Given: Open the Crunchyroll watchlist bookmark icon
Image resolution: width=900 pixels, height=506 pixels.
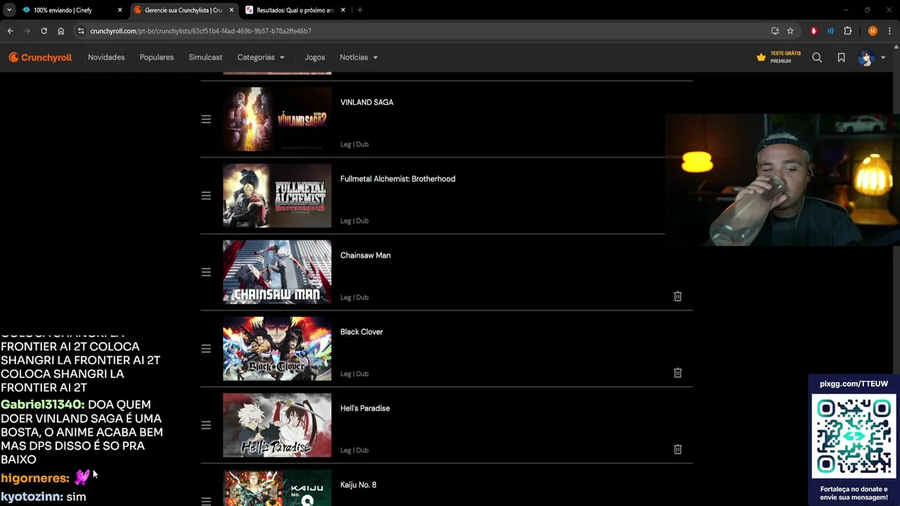Looking at the screenshot, I should [841, 58].
